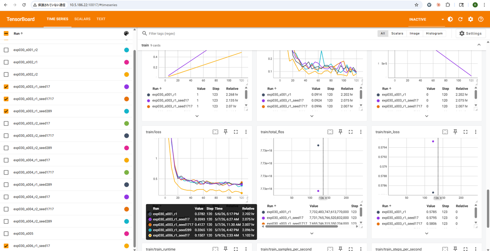Collapse the train cards group

pyautogui.click(x=479, y=45)
